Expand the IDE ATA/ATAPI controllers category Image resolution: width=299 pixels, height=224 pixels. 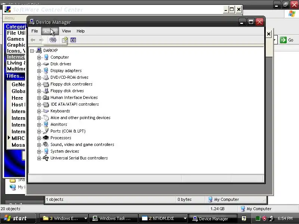pyautogui.click(x=39, y=105)
